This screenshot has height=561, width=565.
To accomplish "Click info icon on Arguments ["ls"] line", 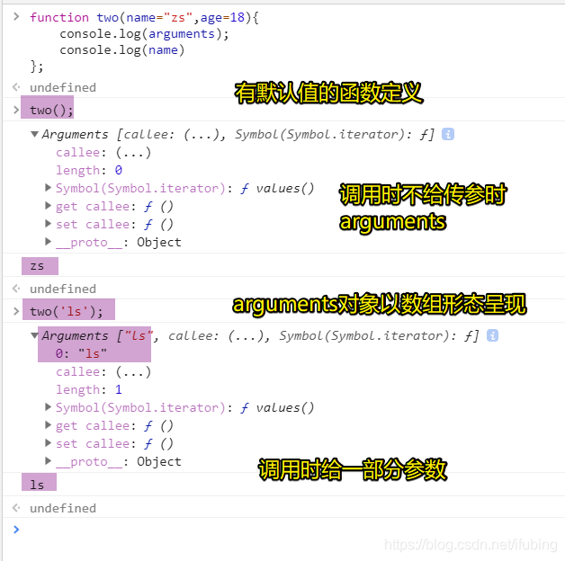I will coord(492,335).
